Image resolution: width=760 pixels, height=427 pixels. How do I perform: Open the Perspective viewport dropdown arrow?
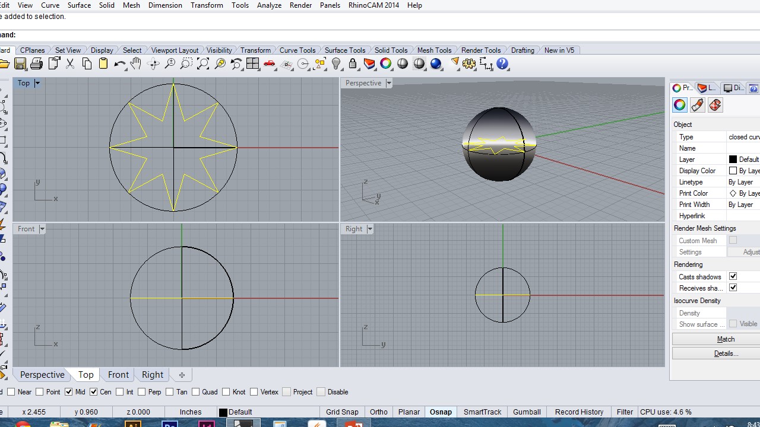tap(389, 83)
